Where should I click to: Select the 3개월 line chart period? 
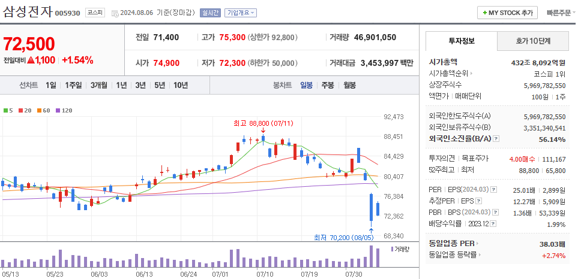[x=99, y=85]
